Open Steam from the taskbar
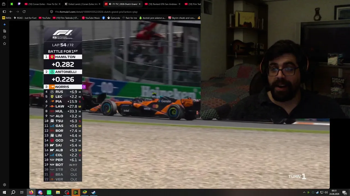The width and height of the screenshot is (350, 196). pyautogui.click(x=94, y=192)
